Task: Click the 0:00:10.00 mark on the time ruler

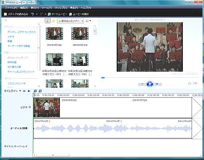Action: point(63,95)
